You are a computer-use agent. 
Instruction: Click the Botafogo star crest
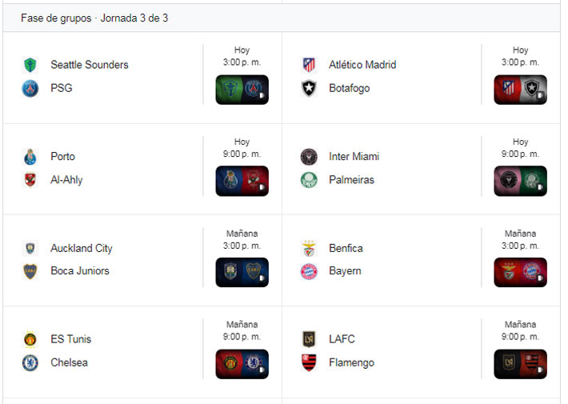tap(309, 89)
